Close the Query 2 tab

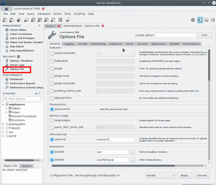(x=59, y=26)
